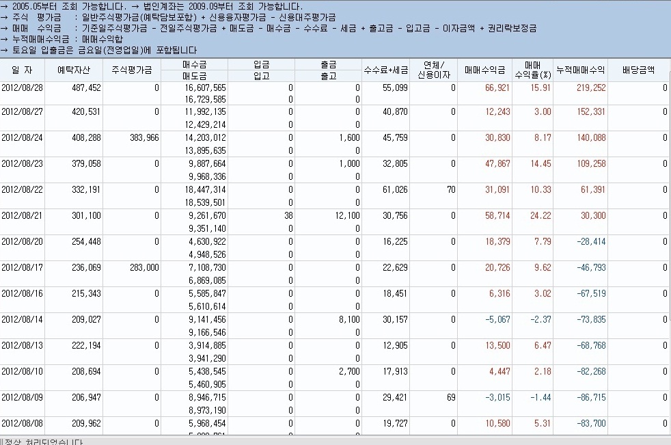Select the 2012/08/24 date cell

coord(23,138)
